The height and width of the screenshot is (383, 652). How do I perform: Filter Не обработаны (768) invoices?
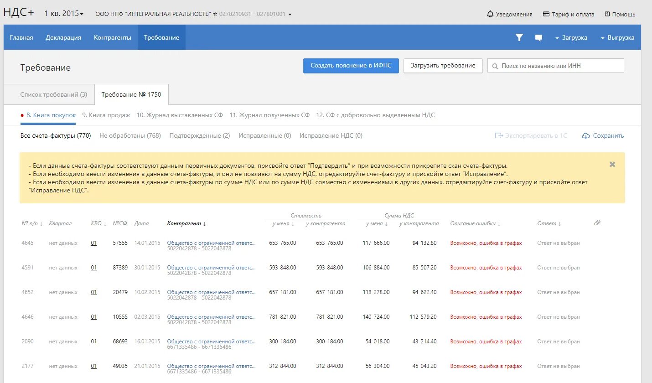click(x=130, y=135)
